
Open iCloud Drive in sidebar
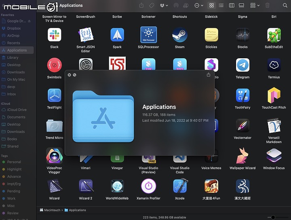(x=17, y=110)
